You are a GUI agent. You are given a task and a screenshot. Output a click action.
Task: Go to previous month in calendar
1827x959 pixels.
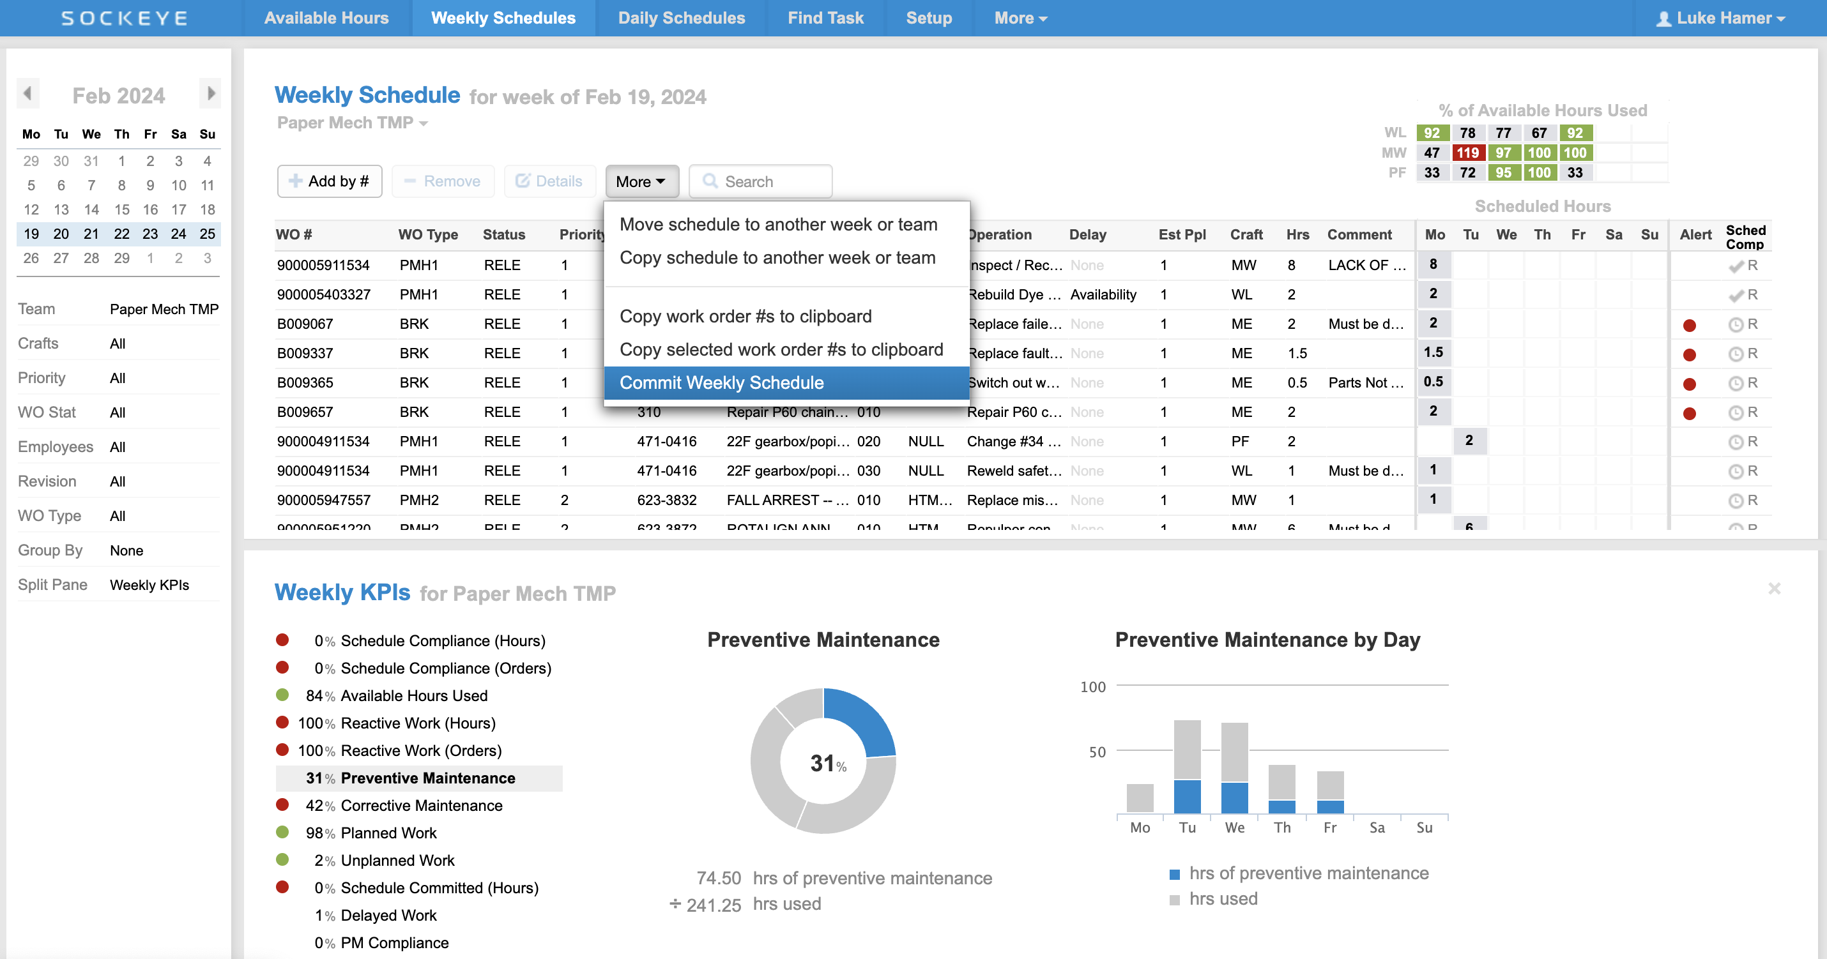point(27,94)
